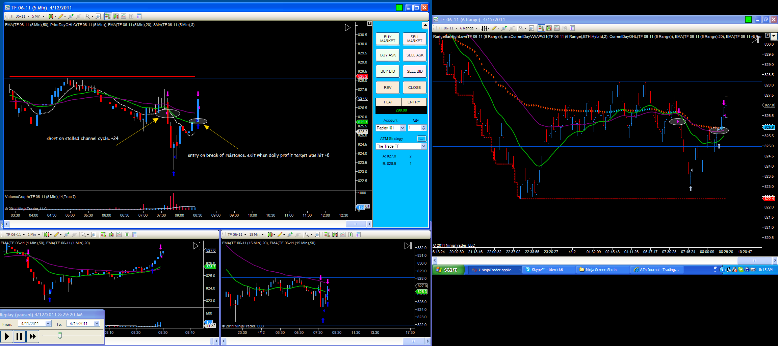Click zoom in magnifier in 5 Min chart
This screenshot has height=346, width=778.
[71, 16]
